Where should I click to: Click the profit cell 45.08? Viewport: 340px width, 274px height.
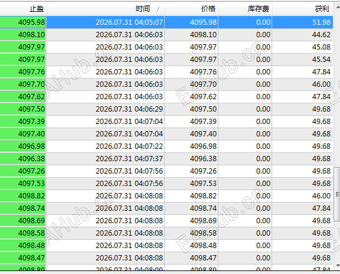pyautogui.click(x=302, y=47)
